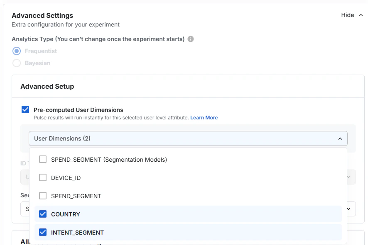Collapse the User Dimensions (2) dropdown
The image size is (368, 245).
pyautogui.click(x=340, y=138)
